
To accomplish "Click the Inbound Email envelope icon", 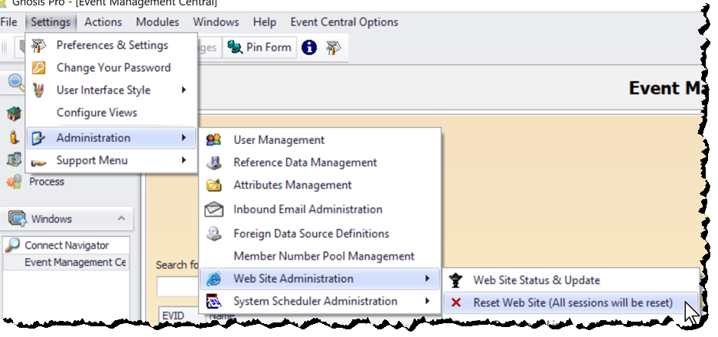I will (x=214, y=210).
